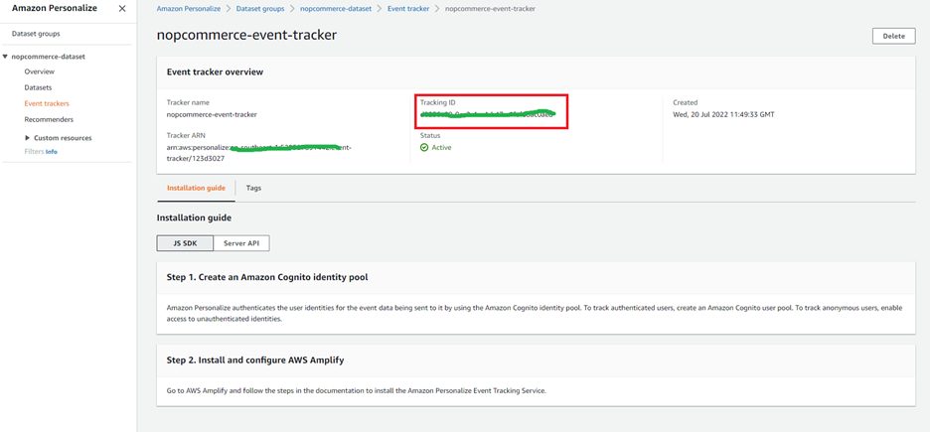Go to Dataset groups breadcrumb
930x432 pixels.
click(259, 9)
